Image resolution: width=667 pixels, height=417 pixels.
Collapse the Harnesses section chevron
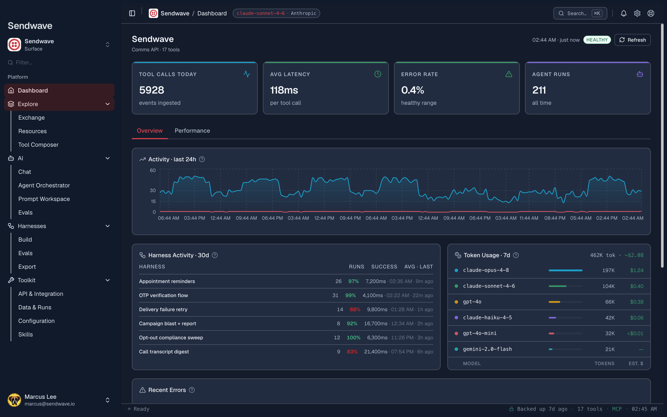click(x=108, y=226)
